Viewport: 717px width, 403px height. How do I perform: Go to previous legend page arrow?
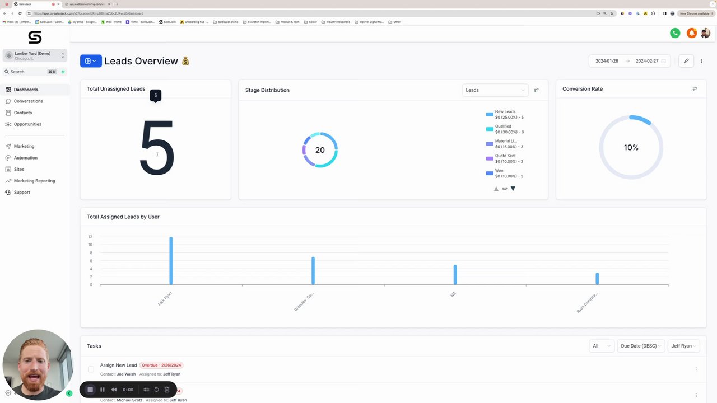tap(496, 189)
